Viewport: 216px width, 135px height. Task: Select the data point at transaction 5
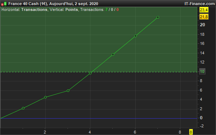click(x=113, y=55)
